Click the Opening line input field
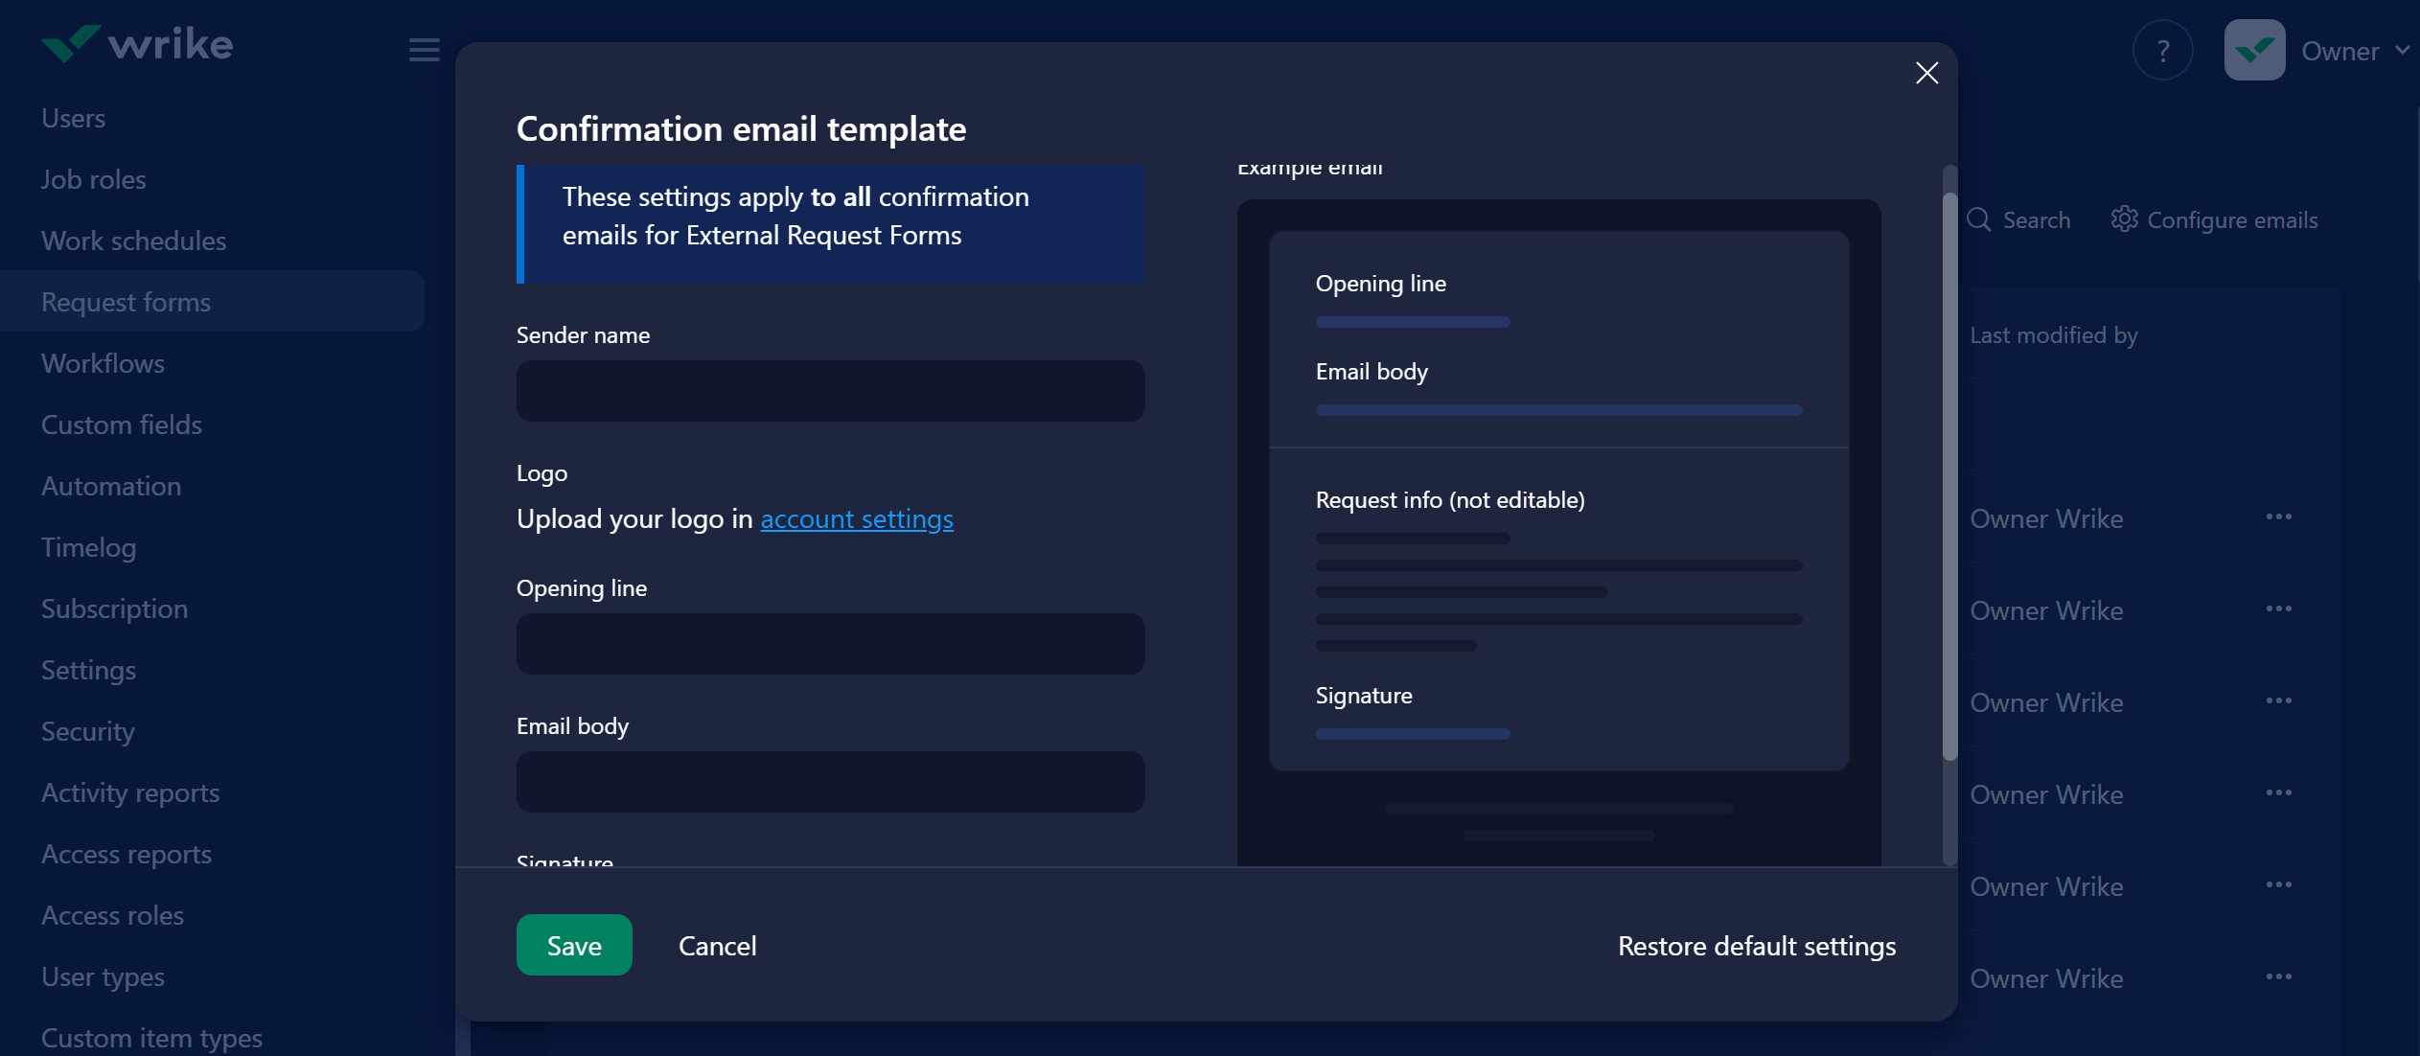2420x1056 pixels. pos(830,644)
